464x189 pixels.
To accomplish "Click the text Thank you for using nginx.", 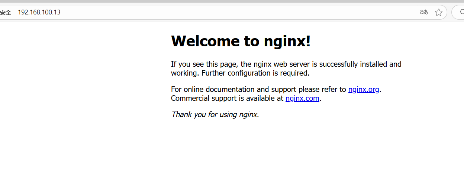I will click(215, 115).
